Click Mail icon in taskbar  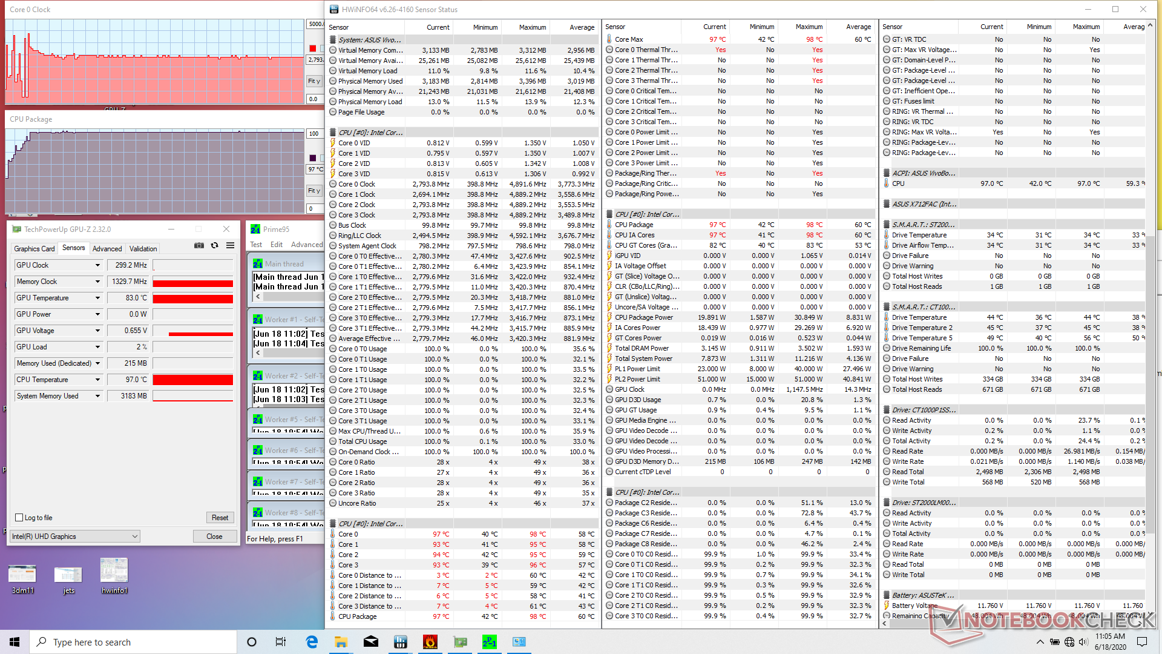click(370, 642)
